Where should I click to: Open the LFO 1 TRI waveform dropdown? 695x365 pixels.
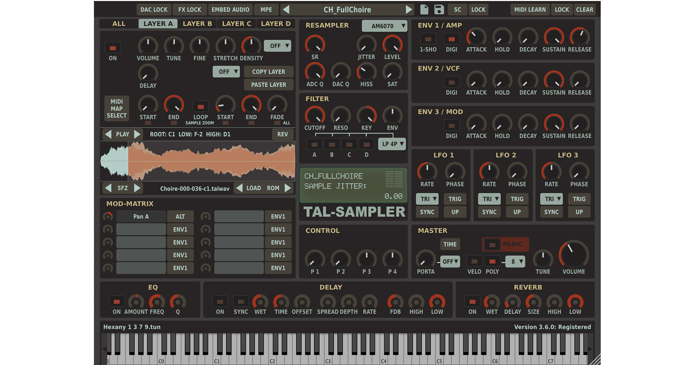point(427,199)
